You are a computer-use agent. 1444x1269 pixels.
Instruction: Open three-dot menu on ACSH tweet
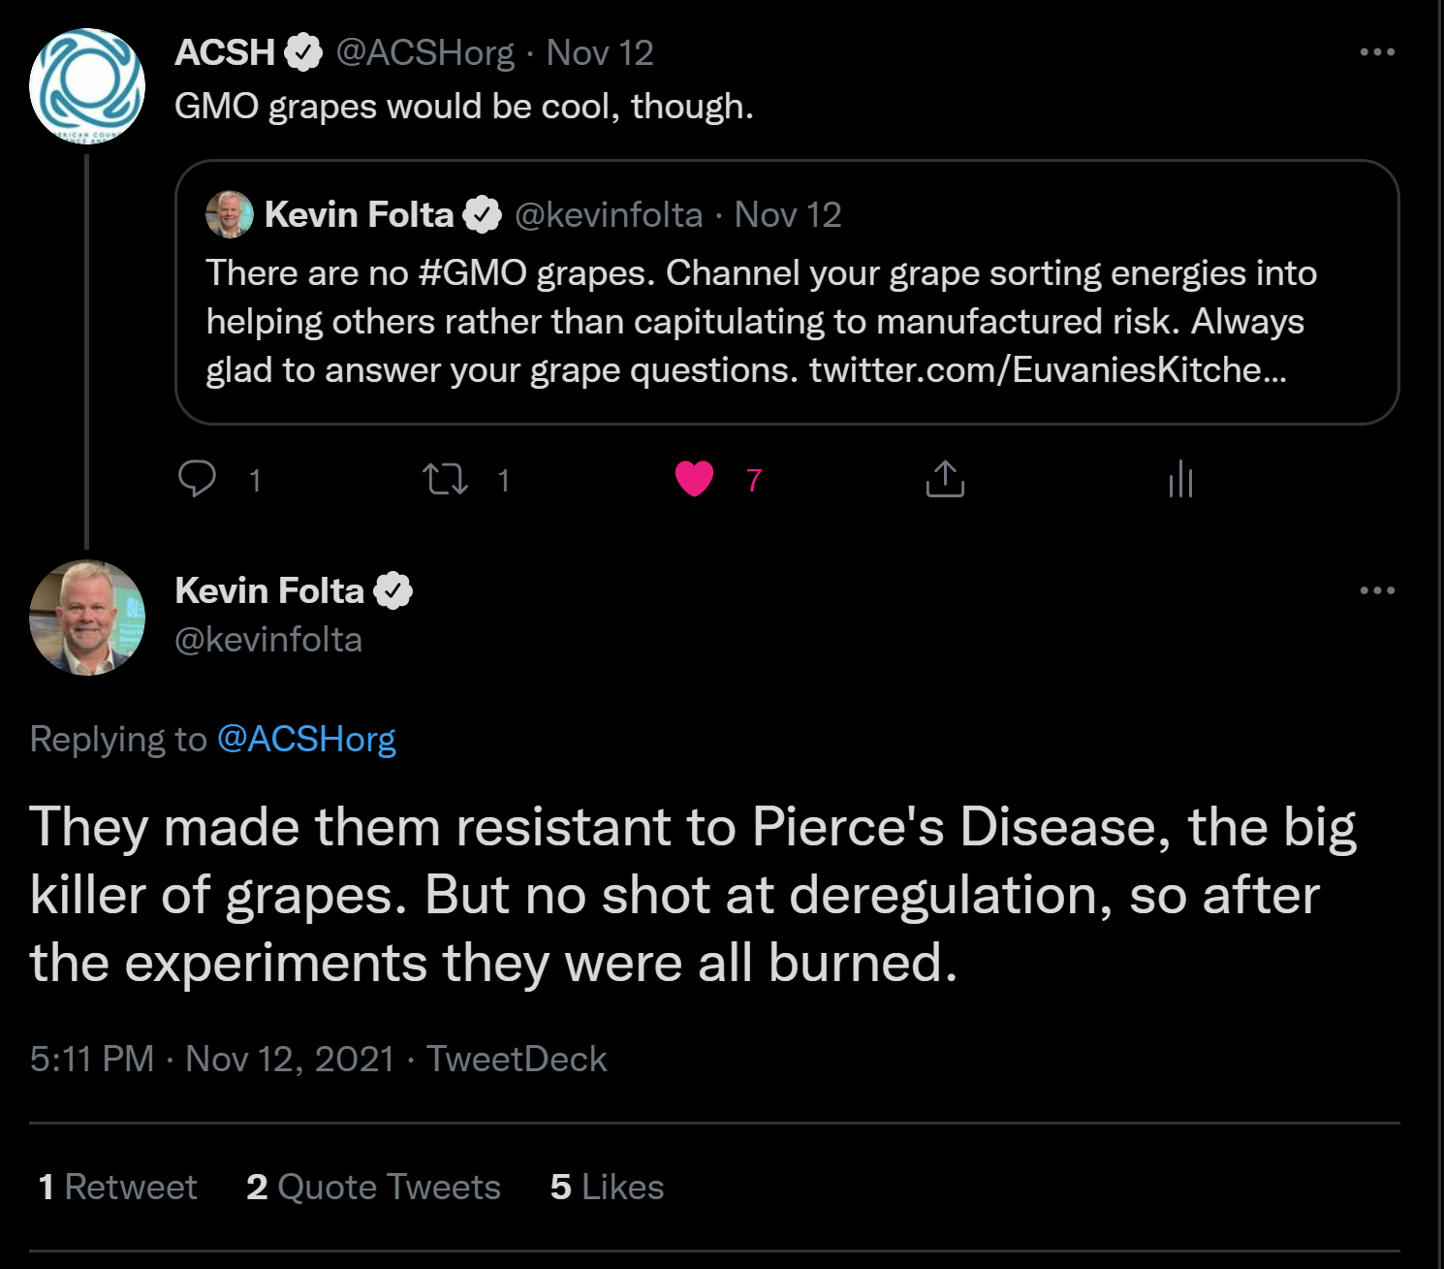click(1377, 52)
